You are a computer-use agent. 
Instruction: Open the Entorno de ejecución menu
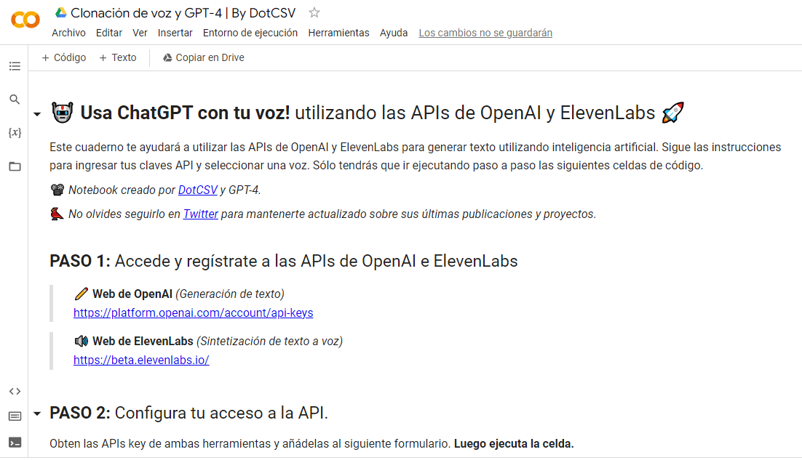point(250,33)
